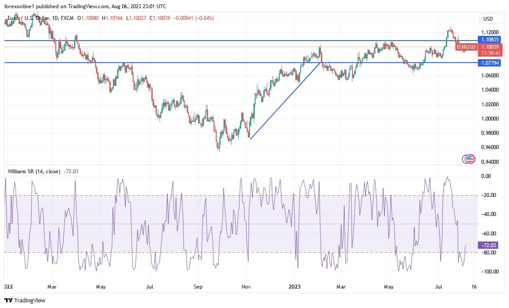Select the blue diagonal trend line
This screenshot has height=308, width=509.
coord(286,101)
